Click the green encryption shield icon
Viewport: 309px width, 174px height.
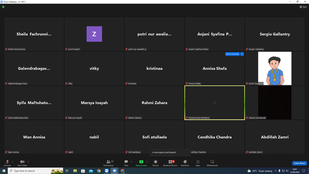pyautogui.click(x=3, y=7)
